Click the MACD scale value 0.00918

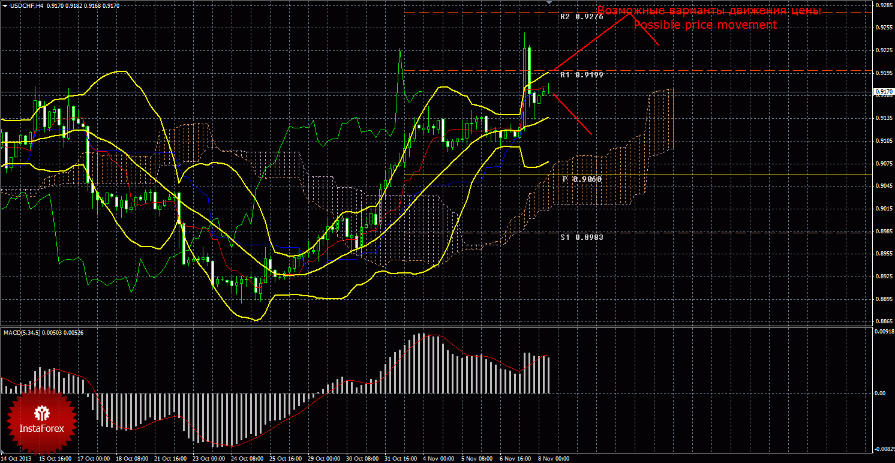[x=884, y=331]
